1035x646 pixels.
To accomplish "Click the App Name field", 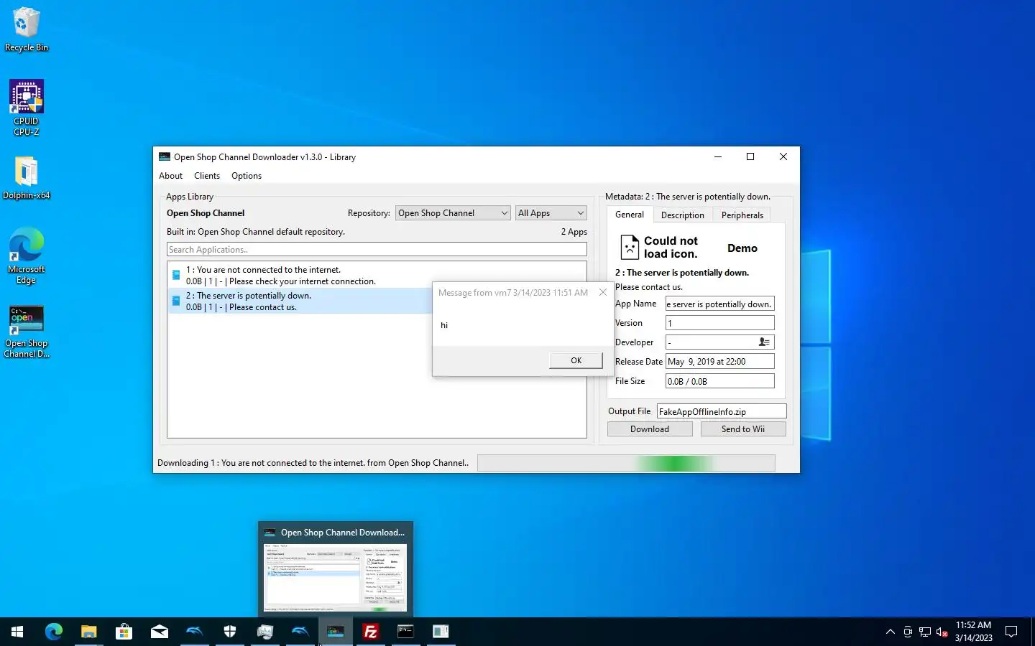I will 720,304.
